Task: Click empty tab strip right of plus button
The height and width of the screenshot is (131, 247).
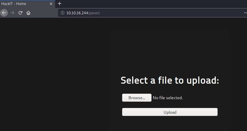Action: point(151,4)
